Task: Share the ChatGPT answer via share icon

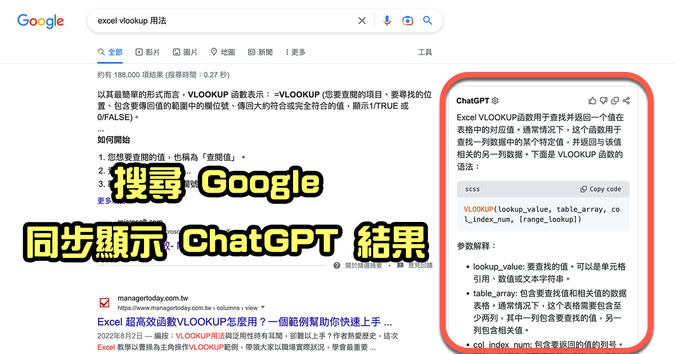Action: [x=626, y=100]
